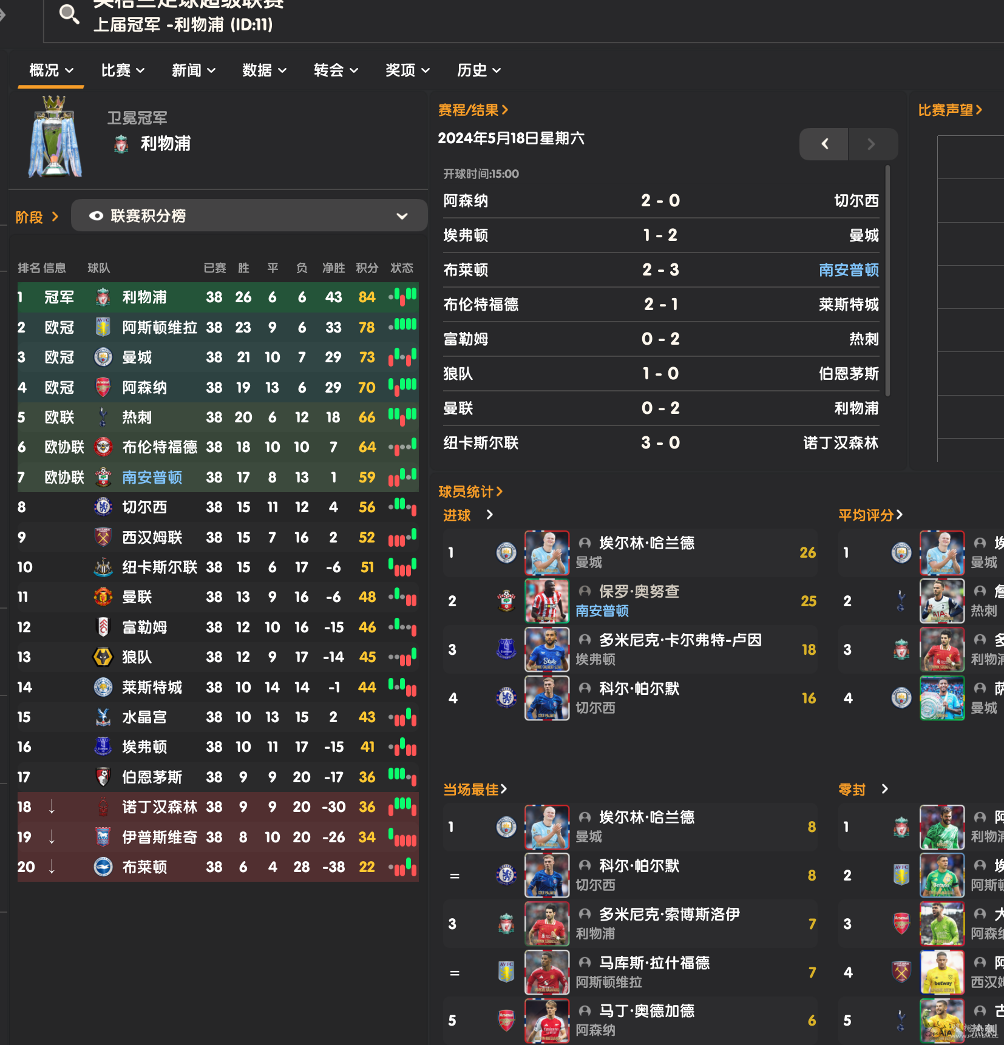The width and height of the screenshot is (1004, 1045).
Task: Go to previous fixture date
Action: point(824,144)
